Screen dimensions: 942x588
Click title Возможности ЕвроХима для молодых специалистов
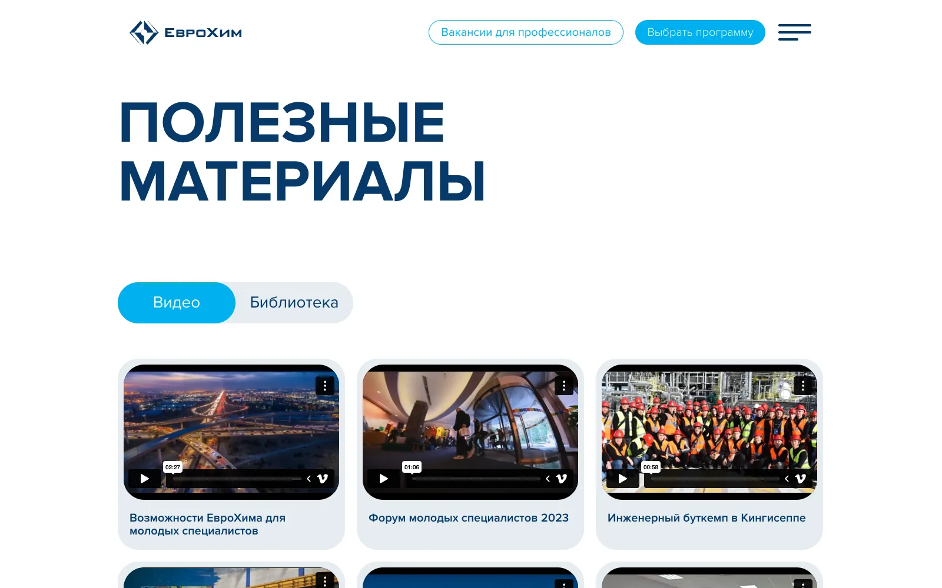[x=207, y=524]
